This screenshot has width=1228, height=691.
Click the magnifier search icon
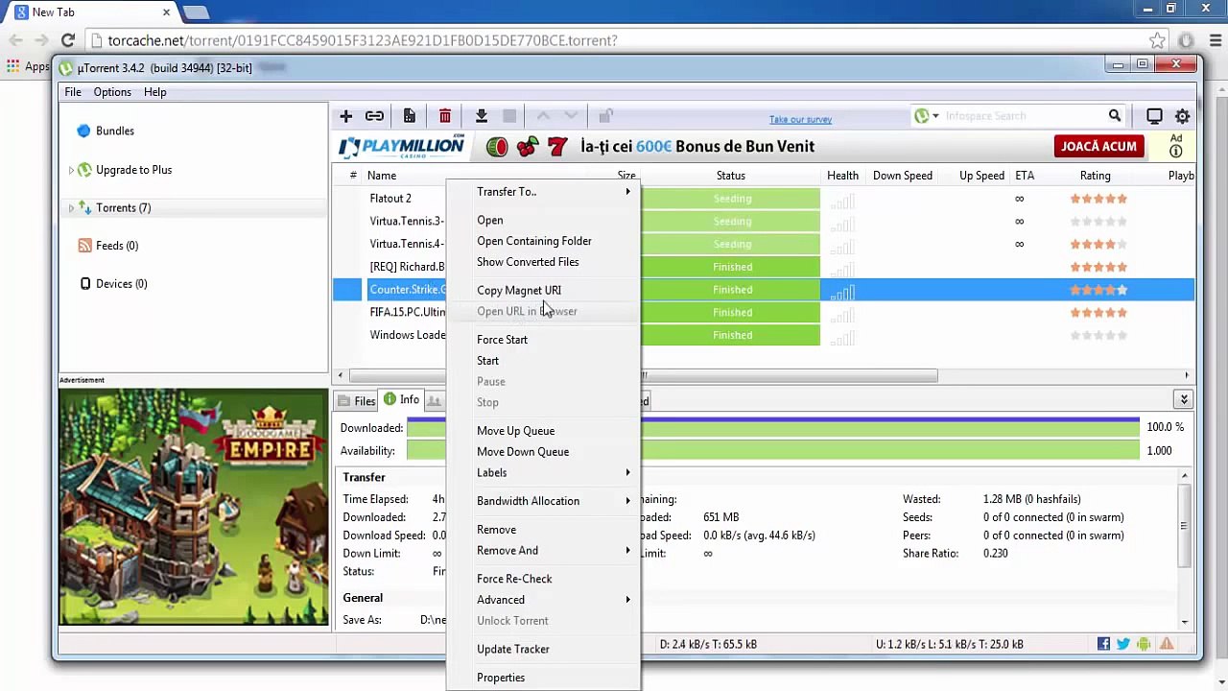1115,116
